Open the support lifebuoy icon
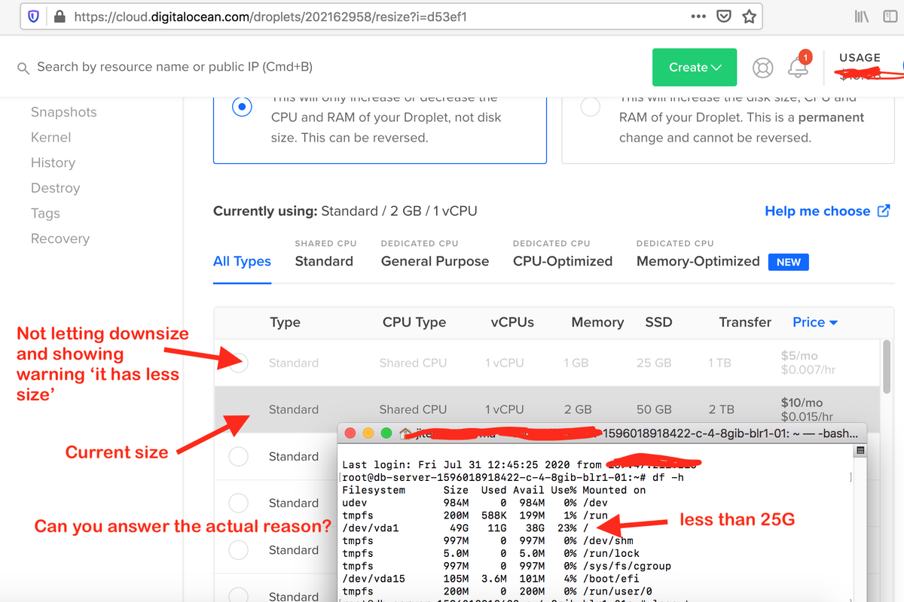This screenshot has width=904, height=602. pos(763,68)
